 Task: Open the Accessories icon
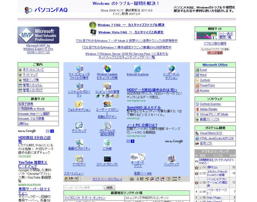[79, 159]
